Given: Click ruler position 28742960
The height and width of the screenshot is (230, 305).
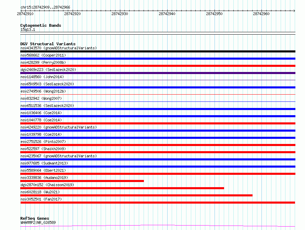Looking at the screenshot, I should click(x=261, y=14).
